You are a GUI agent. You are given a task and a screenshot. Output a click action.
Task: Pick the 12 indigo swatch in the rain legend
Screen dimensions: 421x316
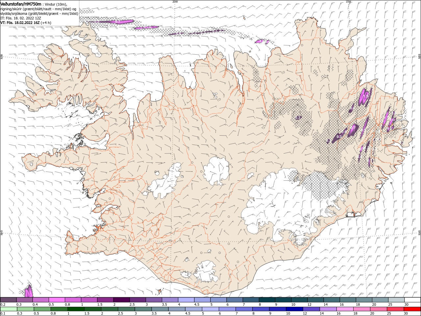point(311,309)
